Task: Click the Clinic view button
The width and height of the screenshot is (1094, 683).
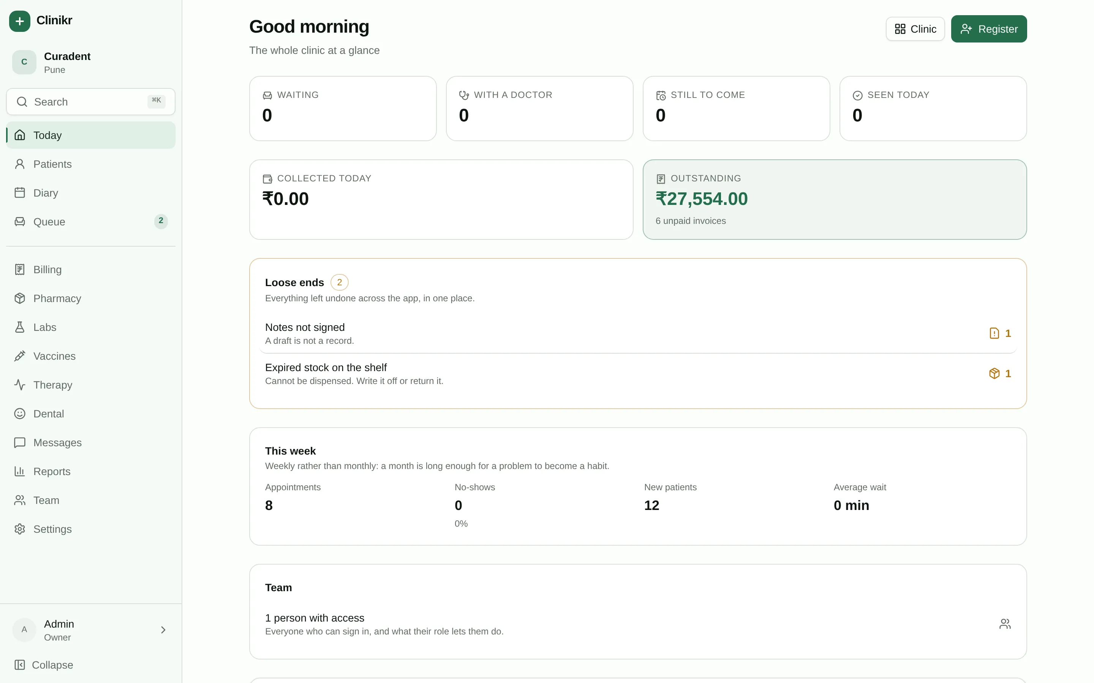Action: coord(915,29)
